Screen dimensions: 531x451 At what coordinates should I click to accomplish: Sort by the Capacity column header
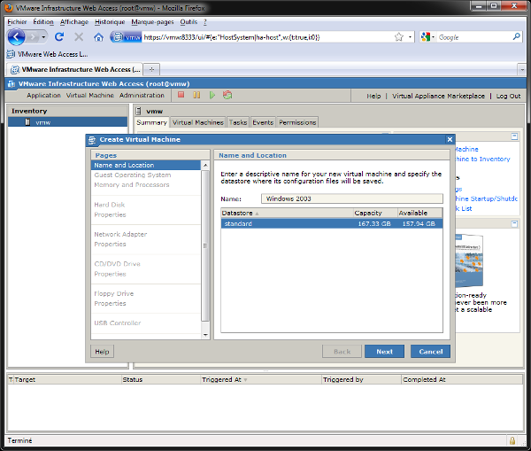(375, 213)
